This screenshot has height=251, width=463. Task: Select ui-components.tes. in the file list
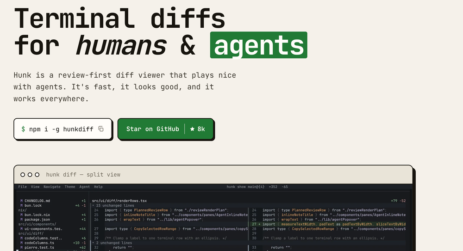point(44,229)
